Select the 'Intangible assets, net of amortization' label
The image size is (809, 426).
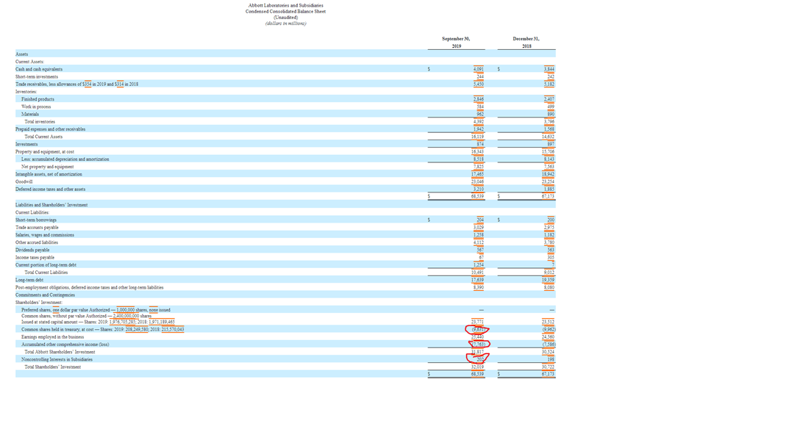click(x=49, y=174)
